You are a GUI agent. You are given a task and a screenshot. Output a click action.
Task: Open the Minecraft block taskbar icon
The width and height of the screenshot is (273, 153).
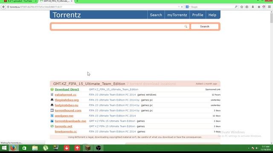pyautogui.click(x=88, y=148)
